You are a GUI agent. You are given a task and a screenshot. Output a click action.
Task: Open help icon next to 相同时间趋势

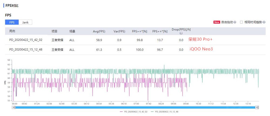tap(264, 22)
